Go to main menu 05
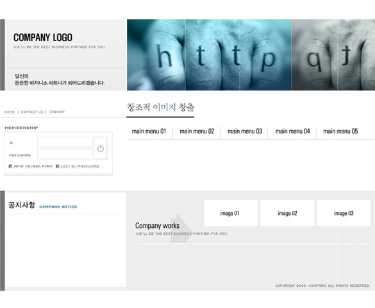Image resolution: width=375 pixels, height=308 pixels. 340,131
